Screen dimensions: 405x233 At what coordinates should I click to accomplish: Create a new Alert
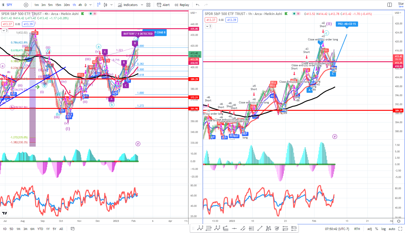tap(163, 5)
